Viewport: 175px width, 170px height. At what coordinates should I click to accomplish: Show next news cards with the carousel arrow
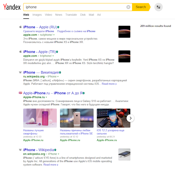click(x=130, y=118)
